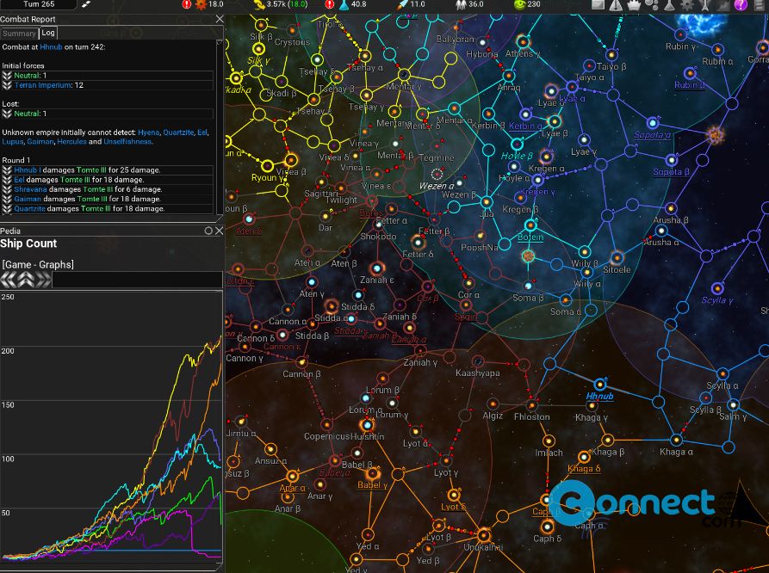
Task: Select the Twilight star on the galaxy map
Action: [341, 188]
